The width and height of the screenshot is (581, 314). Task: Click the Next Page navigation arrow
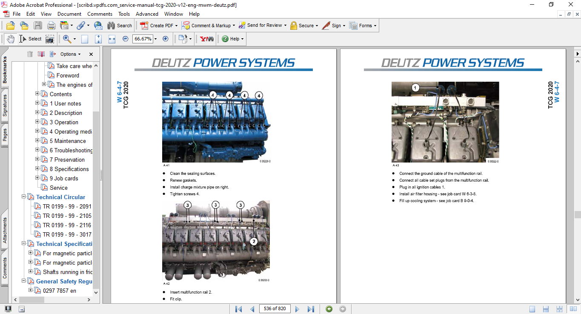pyautogui.click(x=297, y=308)
